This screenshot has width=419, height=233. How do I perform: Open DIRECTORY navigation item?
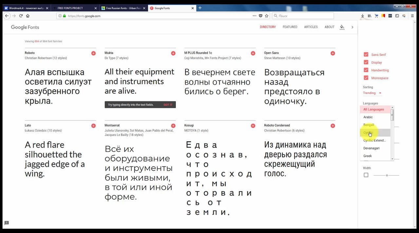(268, 27)
